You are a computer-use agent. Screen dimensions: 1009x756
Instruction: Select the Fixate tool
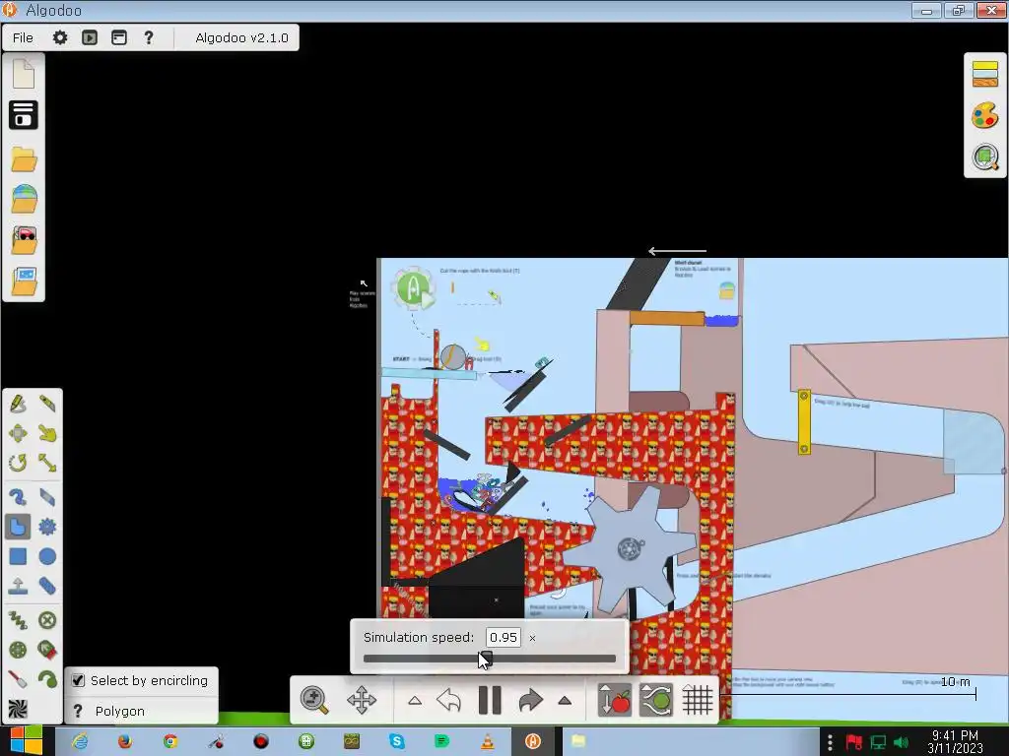(47, 620)
